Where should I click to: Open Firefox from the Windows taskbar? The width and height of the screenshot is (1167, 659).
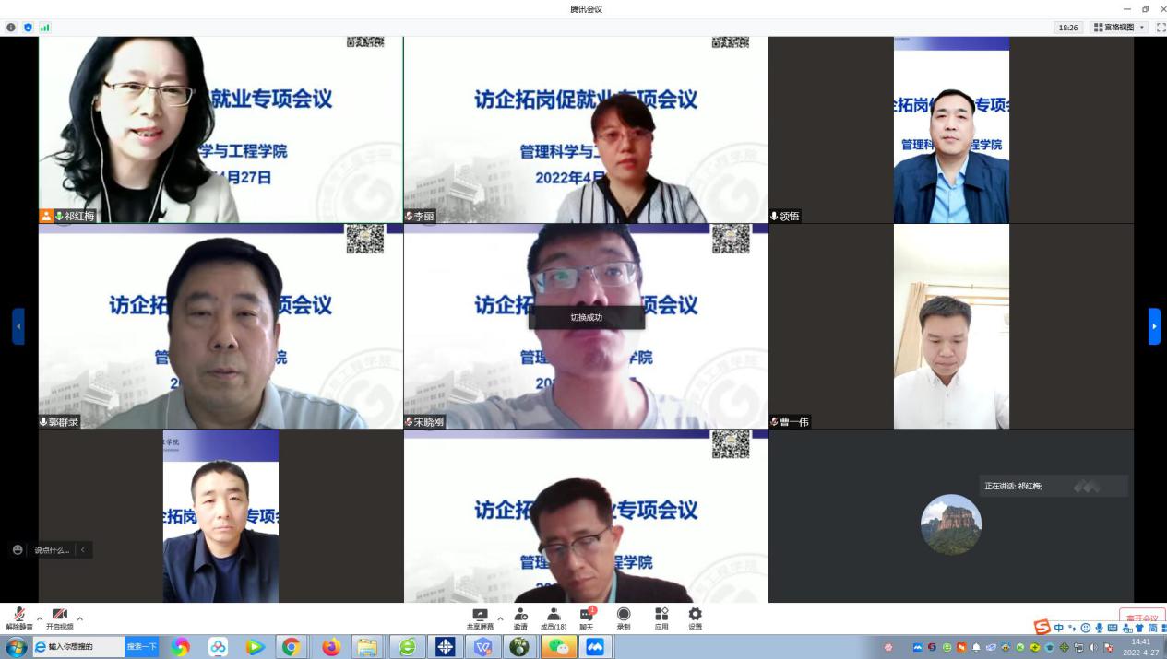(331, 647)
